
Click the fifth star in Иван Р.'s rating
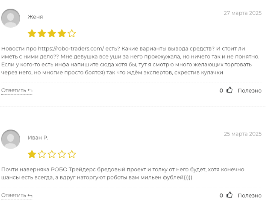[x=72, y=155]
